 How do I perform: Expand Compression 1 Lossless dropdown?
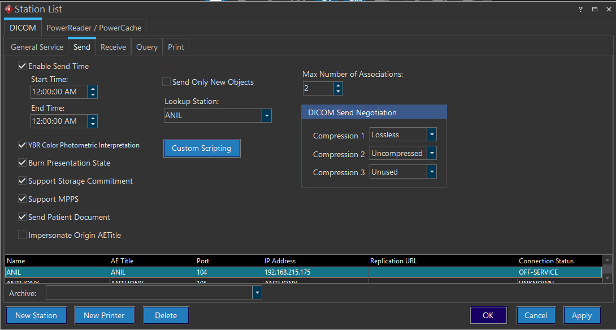click(x=432, y=134)
